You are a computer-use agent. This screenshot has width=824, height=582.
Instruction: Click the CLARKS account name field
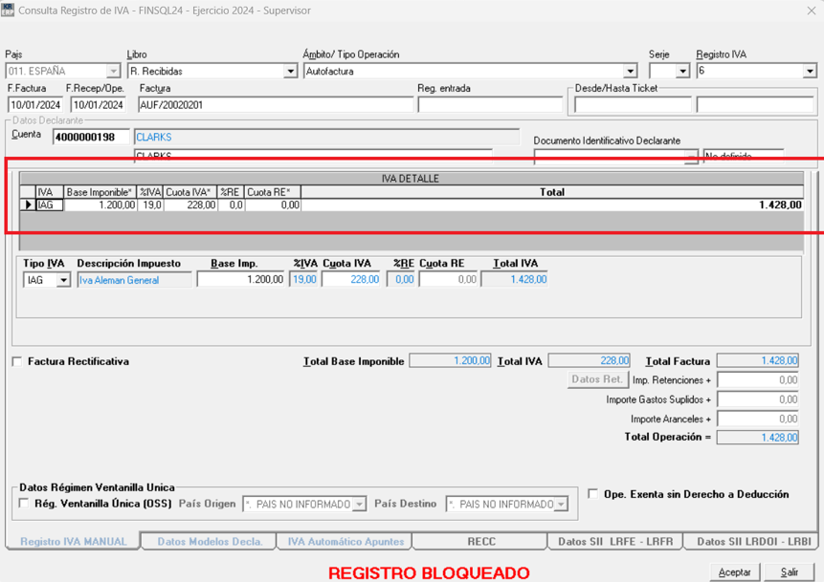(327, 137)
